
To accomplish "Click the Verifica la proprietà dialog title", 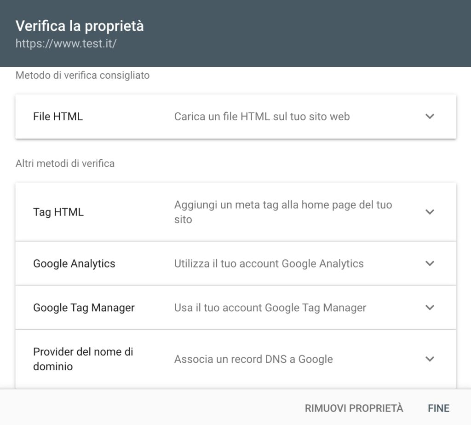I will point(80,26).
